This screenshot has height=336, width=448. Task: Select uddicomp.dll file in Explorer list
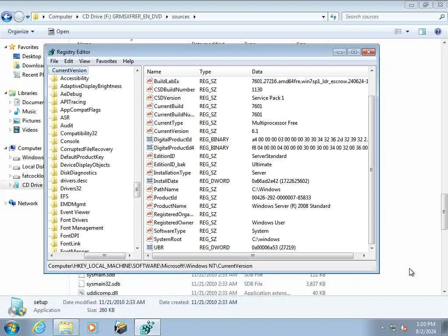click(x=102, y=293)
